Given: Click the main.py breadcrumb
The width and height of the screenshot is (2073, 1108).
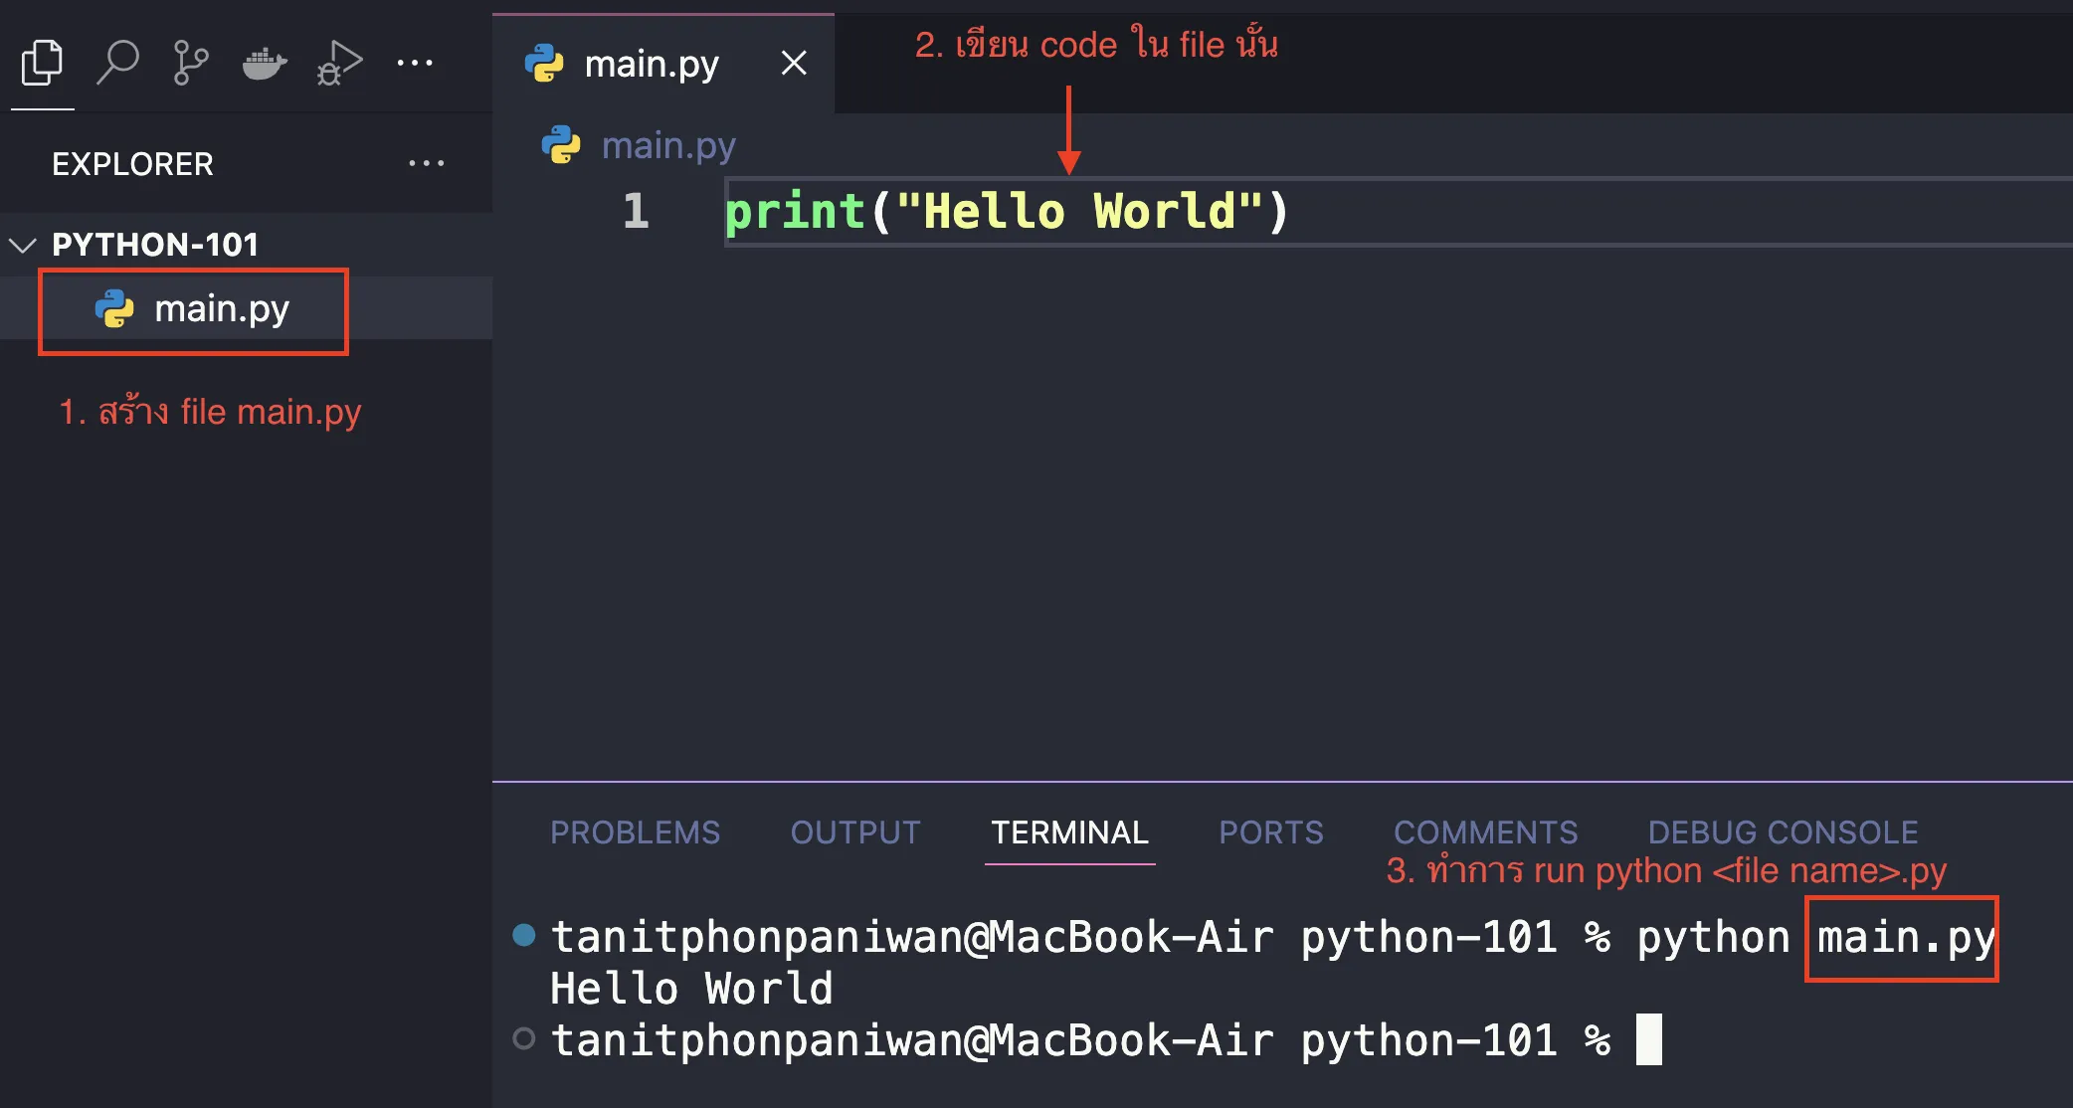Looking at the screenshot, I should (668, 146).
